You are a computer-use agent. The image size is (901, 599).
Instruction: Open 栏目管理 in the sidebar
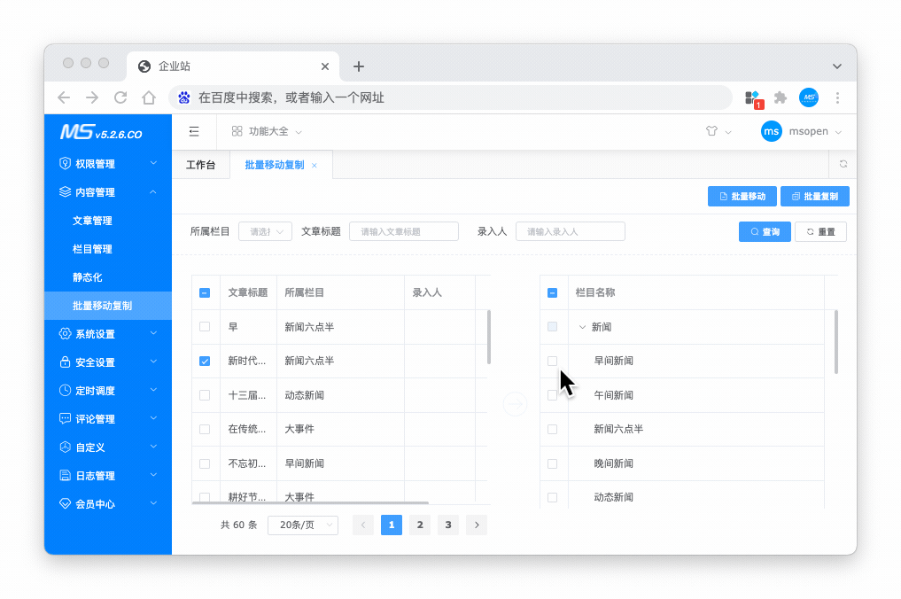92,249
